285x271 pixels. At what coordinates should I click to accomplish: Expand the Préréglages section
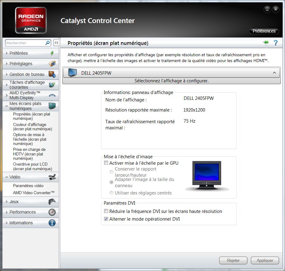(6, 64)
